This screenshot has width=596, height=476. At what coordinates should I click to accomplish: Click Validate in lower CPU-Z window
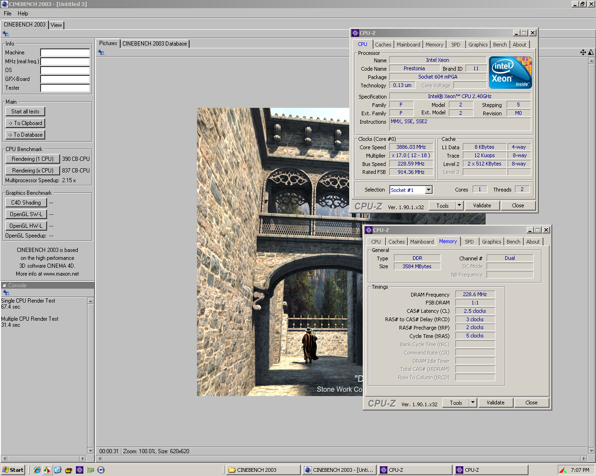point(495,403)
